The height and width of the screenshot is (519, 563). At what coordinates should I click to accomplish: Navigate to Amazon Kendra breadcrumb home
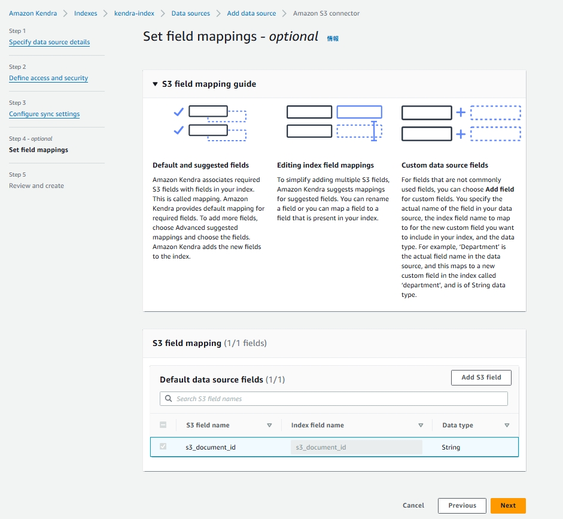tap(33, 13)
